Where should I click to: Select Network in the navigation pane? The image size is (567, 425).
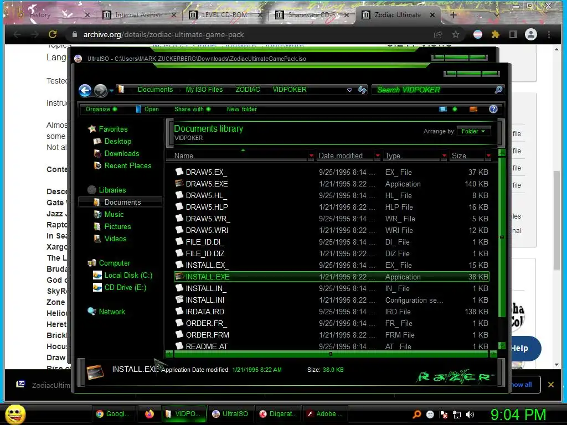coord(106,312)
